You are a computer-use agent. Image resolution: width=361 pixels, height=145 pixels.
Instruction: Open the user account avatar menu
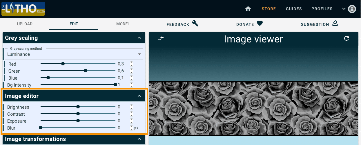coord(352,9)
